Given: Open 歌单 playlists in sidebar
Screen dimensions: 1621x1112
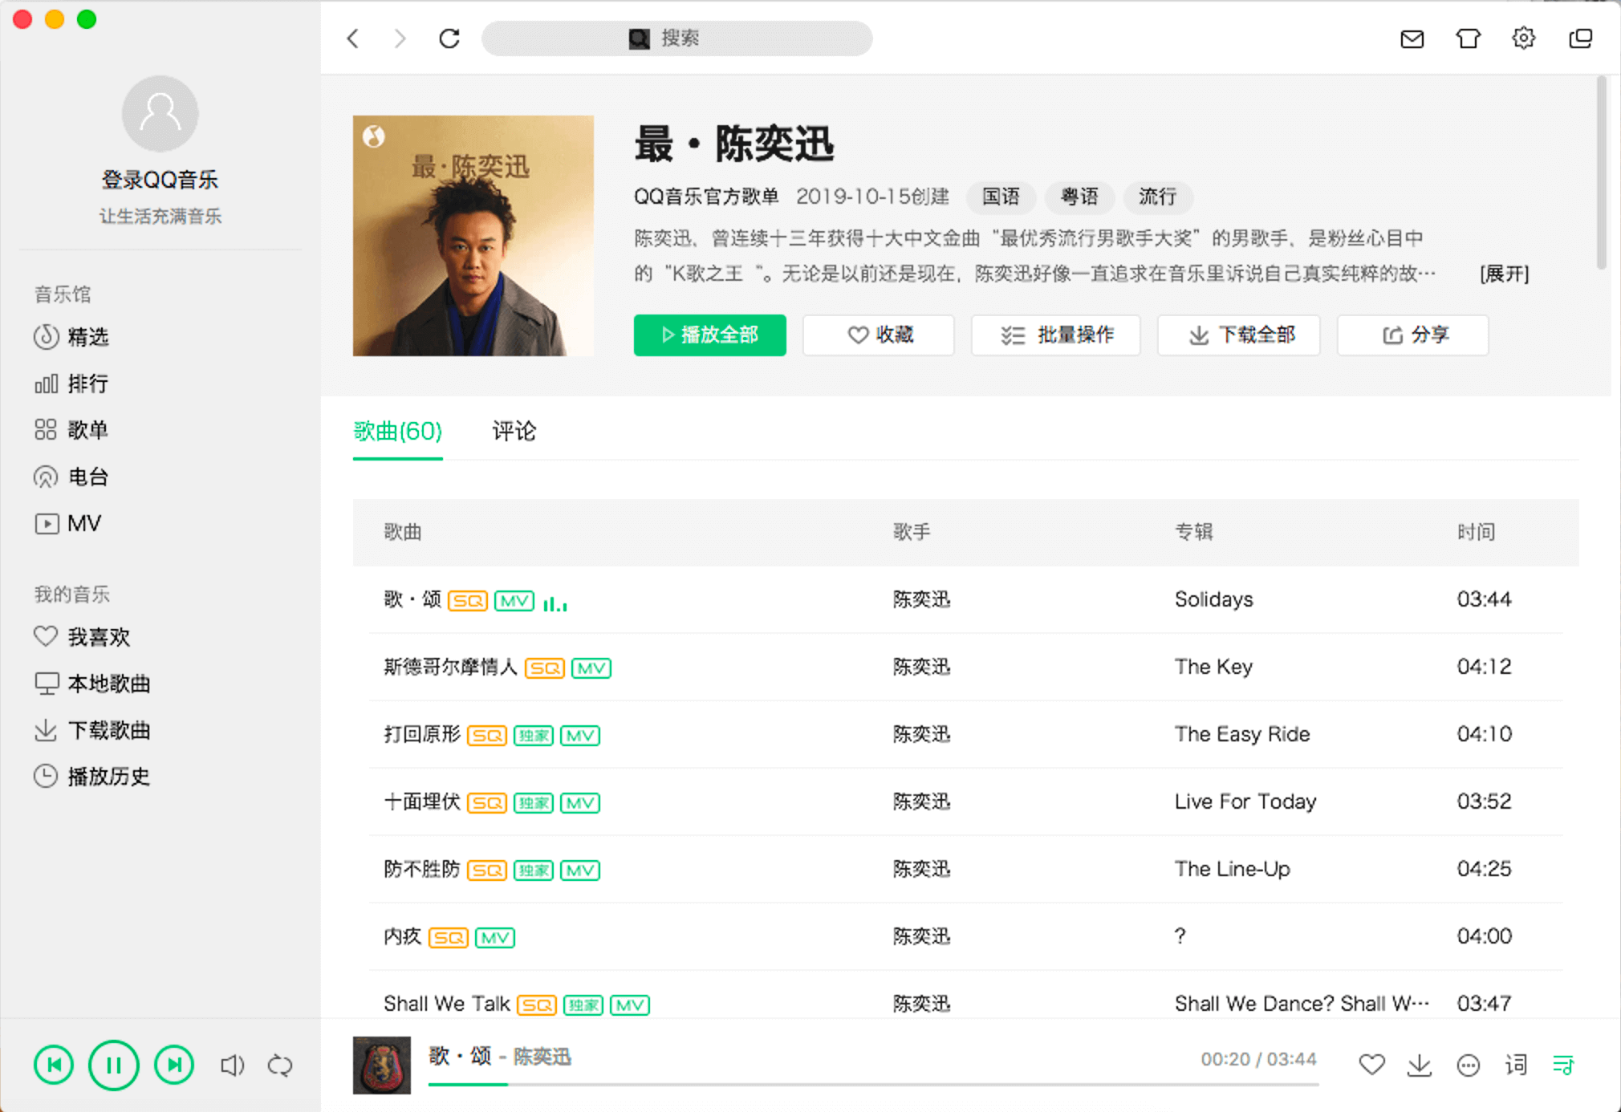Looking at the screenshot, I should (71, 430).
